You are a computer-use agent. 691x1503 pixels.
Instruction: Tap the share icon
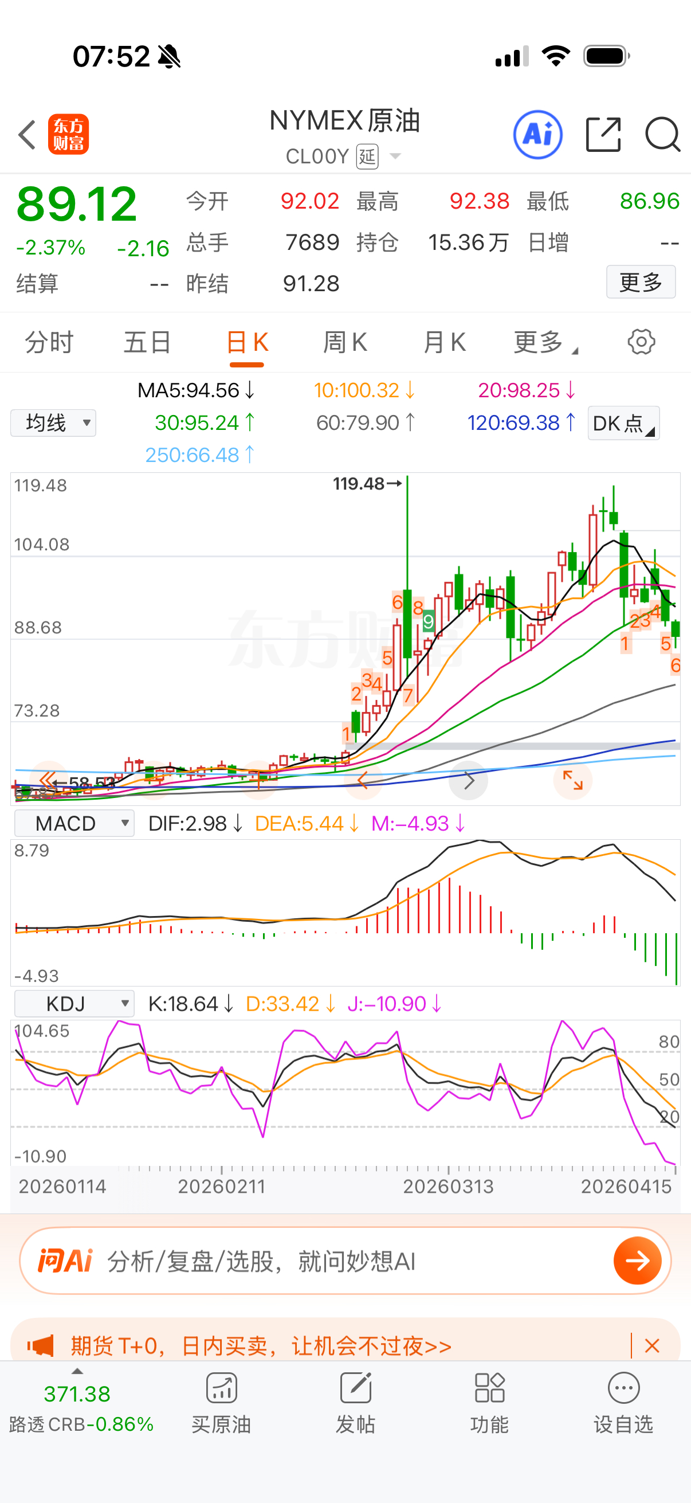tap(603, 134)
